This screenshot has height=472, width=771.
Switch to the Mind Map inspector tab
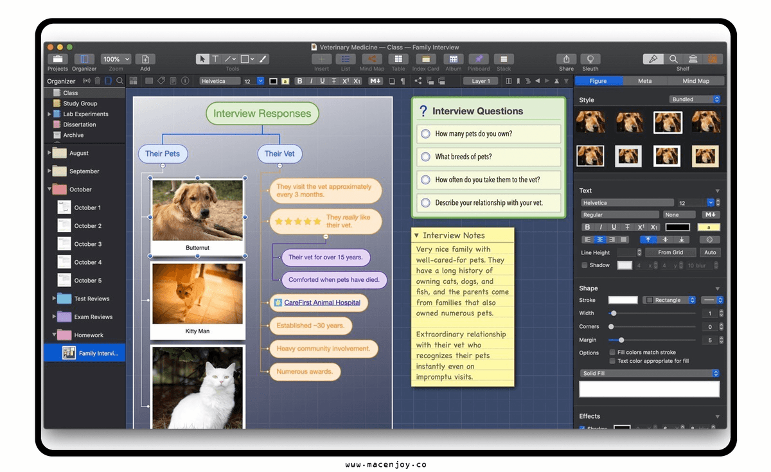pyautogui.click(x=696, y=81)
